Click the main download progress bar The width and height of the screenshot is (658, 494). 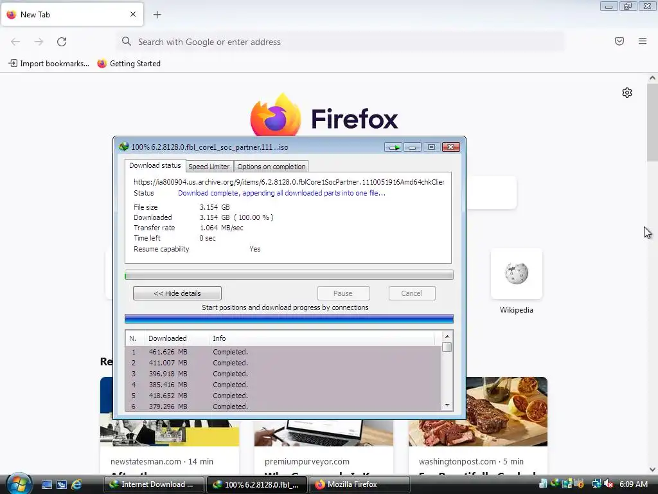pyautogui.click(x=289, y=275)
